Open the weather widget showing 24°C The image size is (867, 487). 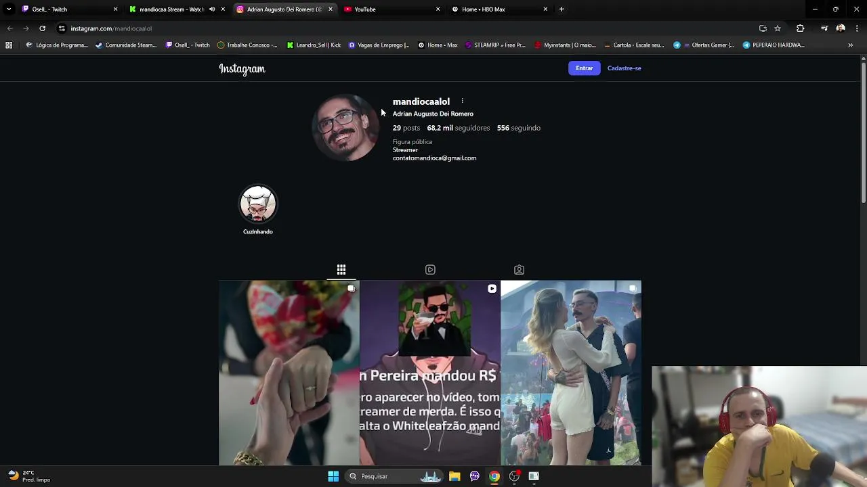29,476
